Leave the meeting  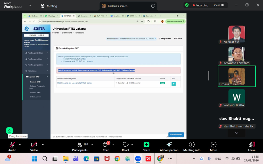tap(252, 146)
